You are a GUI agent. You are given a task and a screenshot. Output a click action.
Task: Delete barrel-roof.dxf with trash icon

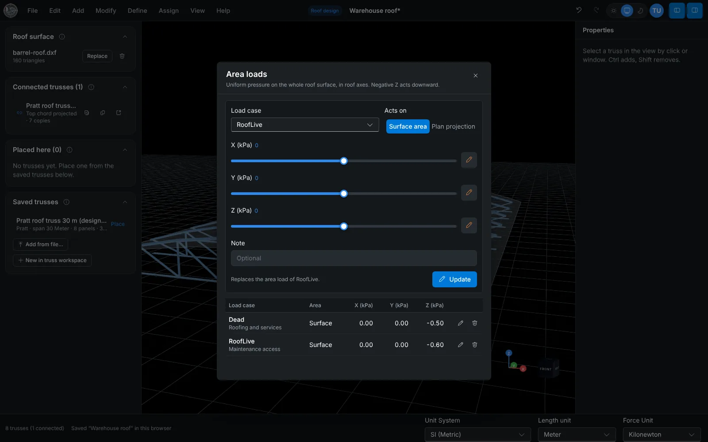122,56
